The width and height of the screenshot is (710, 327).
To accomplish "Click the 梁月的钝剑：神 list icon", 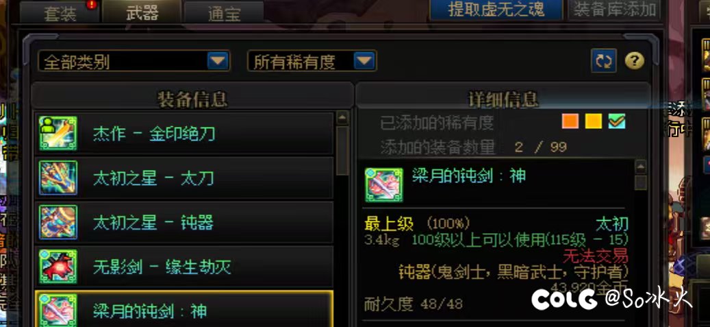I will (x=58, y=311).
